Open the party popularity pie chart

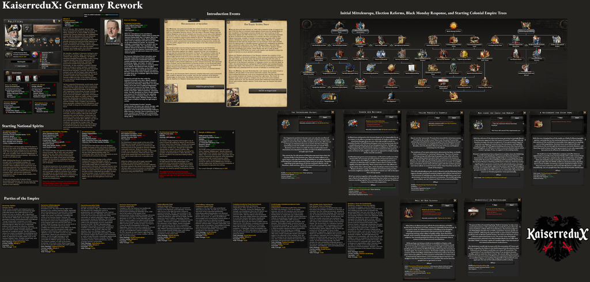[35, 55]
